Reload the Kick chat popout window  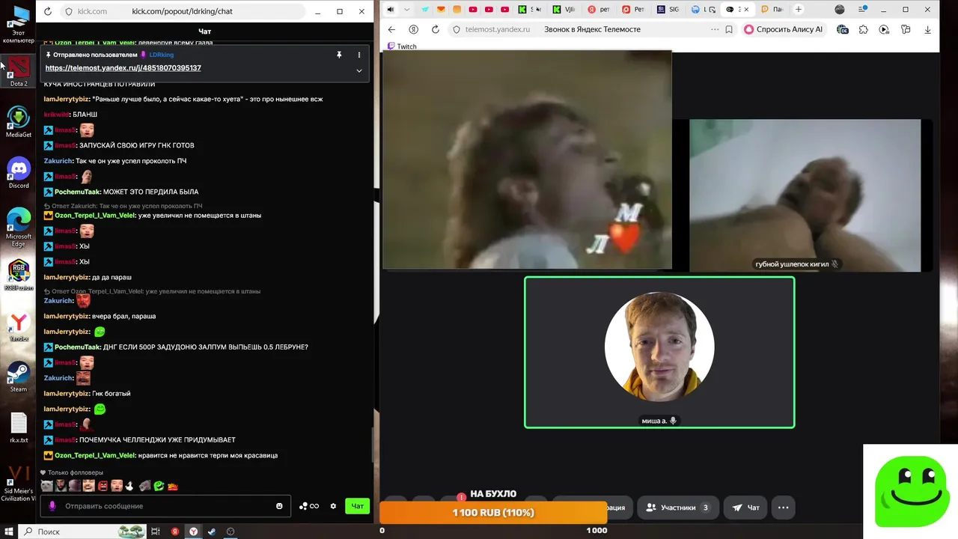tap(48, 11)
